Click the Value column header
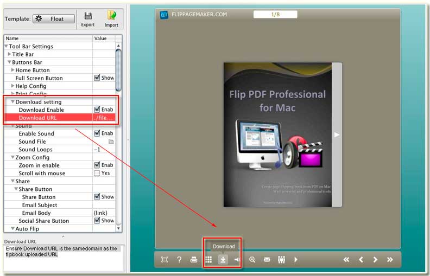Viewport: 430px width, 276px height. tap(104, 38)
